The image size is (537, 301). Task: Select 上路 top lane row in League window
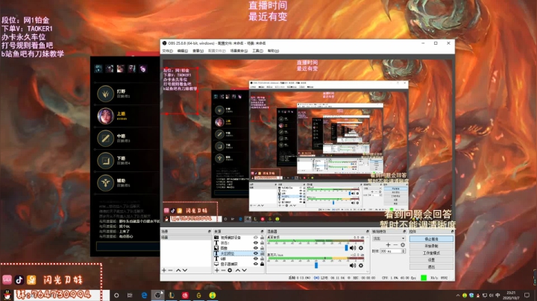[125, 116]
